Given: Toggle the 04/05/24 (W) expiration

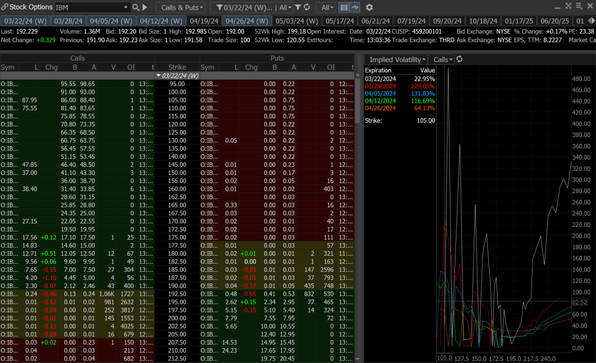Looking at the screenshot, I should (111, 21).
